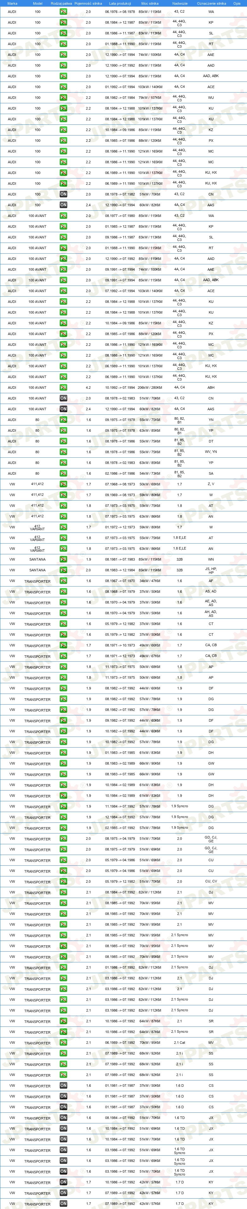This screenshot has width=247, height=1209.
Task: Click the 01.1972 -> 12.1973 production years cell
Action: coord(120,527)
